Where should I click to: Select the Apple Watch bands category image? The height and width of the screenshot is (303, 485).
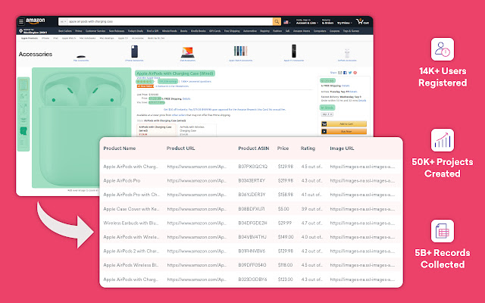point(241,52)
